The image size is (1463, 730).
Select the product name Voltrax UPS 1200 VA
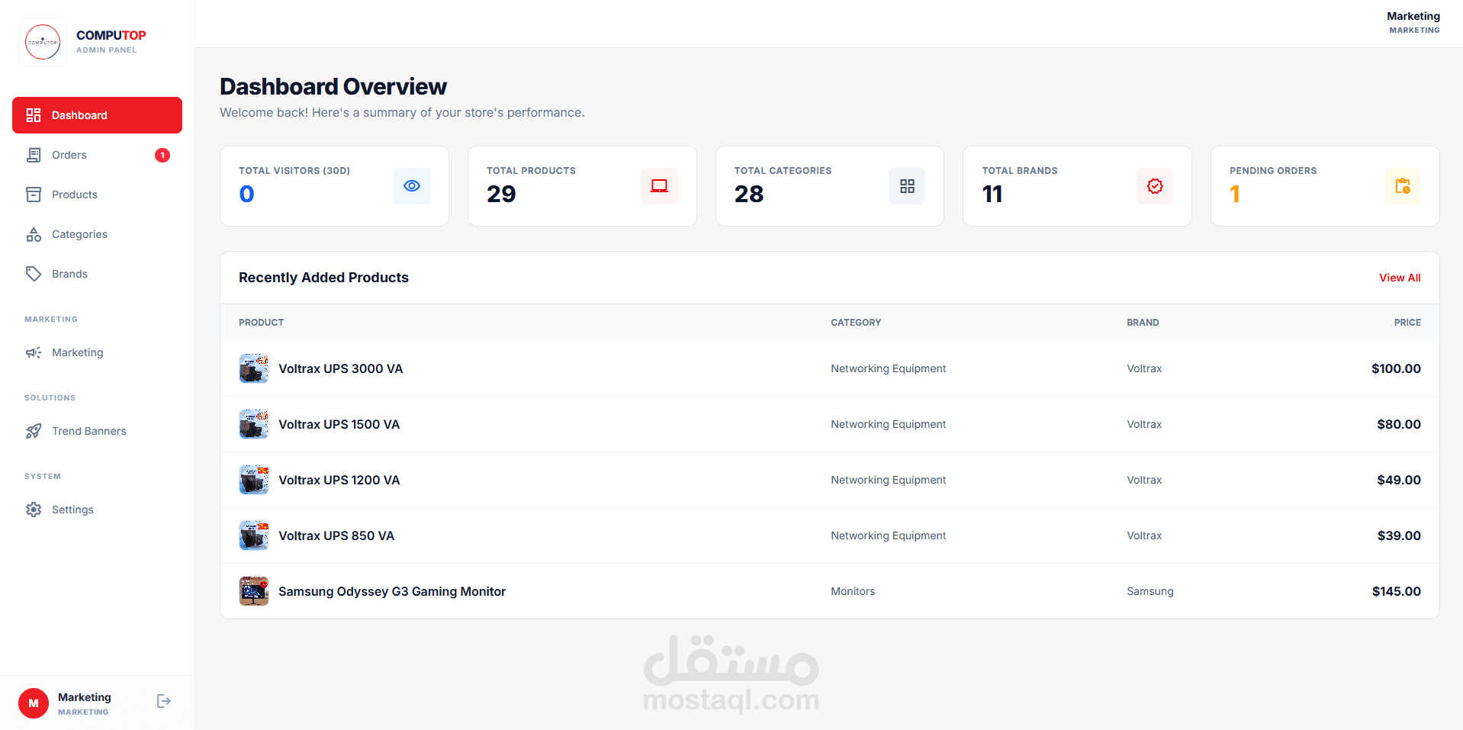[339, 480]
